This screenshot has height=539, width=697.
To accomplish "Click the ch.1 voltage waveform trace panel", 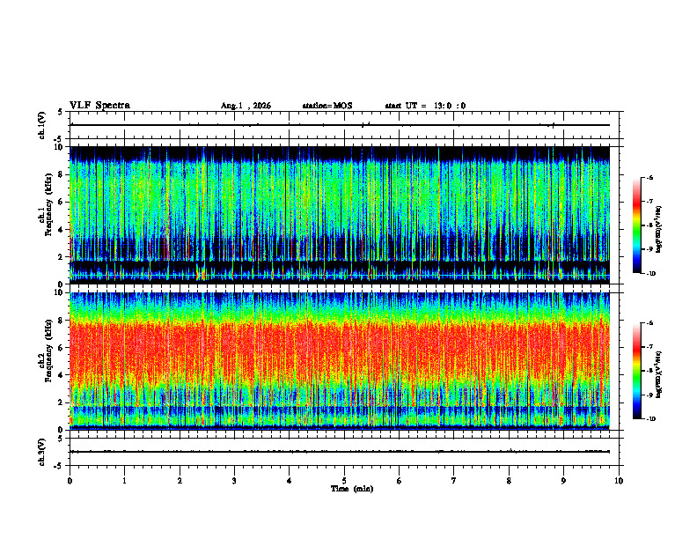I will click(x=344, y=125).
